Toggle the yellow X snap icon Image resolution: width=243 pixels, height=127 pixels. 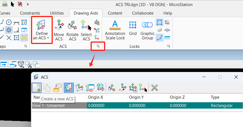[x=24, y=38]
